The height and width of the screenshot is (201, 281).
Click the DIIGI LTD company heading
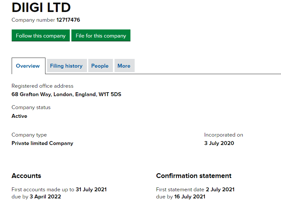(x=41, y=7)
